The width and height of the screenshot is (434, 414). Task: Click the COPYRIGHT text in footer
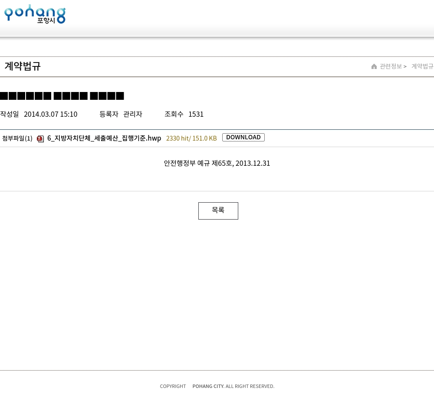[173, 386]
